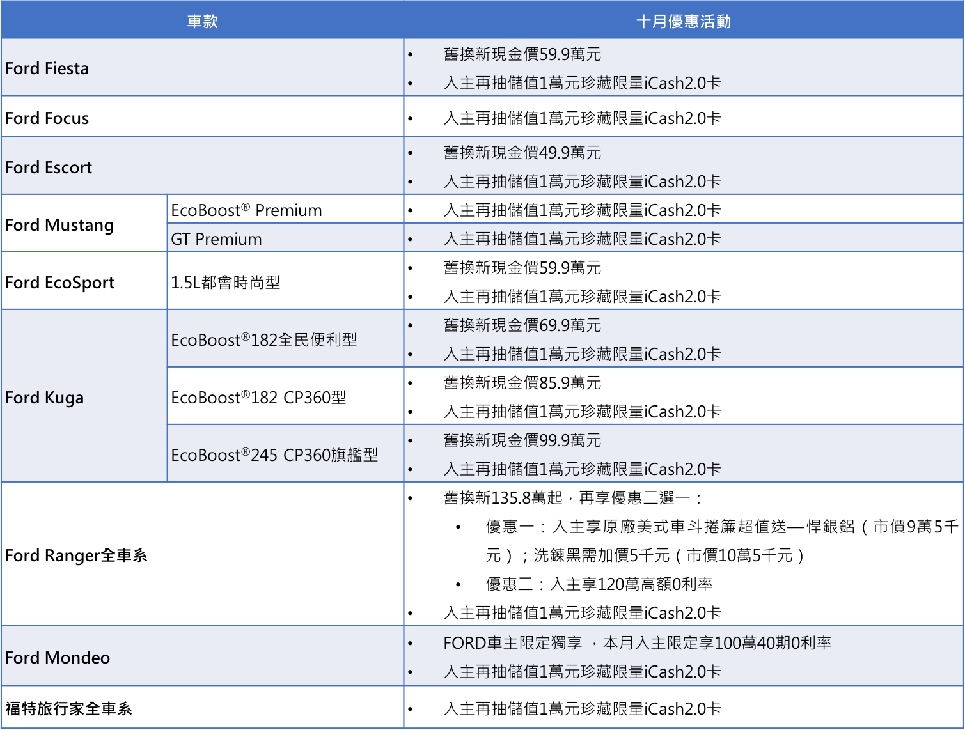
Task: Click iCash2.0卡 line in Ranger row
Action: [x=583, y=613]
